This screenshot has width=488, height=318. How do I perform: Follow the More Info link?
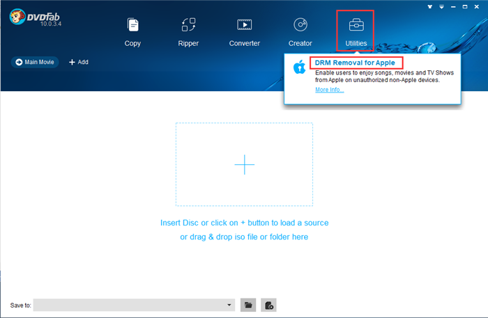(x=329, y=90)
